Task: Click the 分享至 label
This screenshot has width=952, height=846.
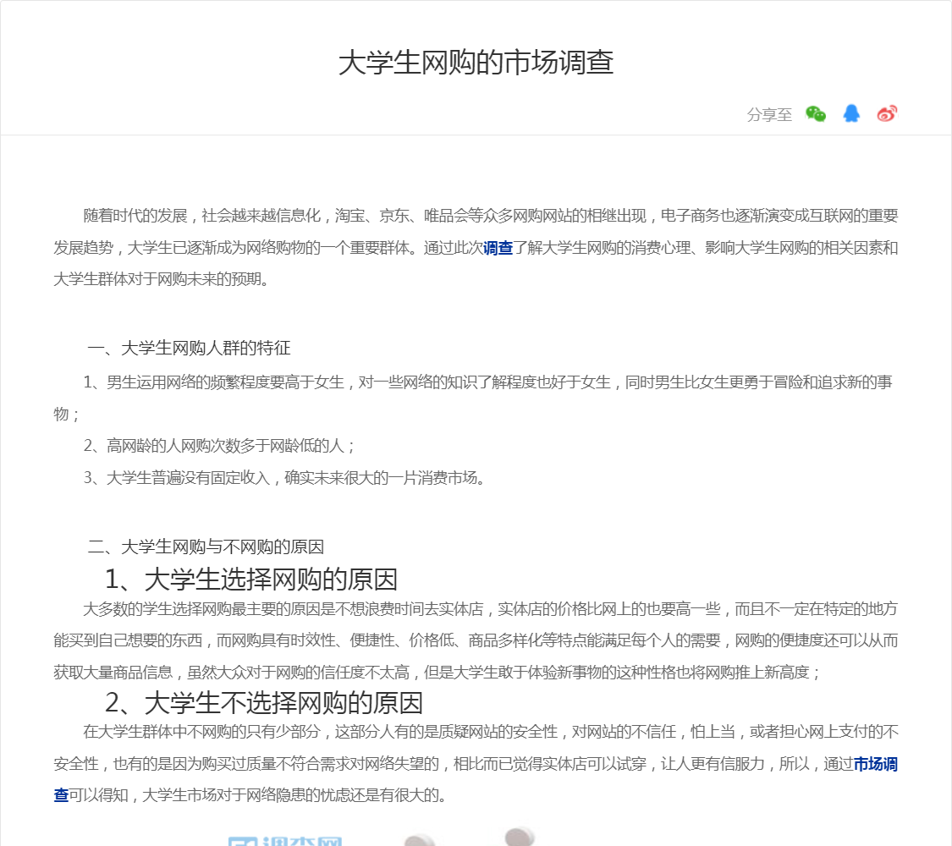Action: 769,115
